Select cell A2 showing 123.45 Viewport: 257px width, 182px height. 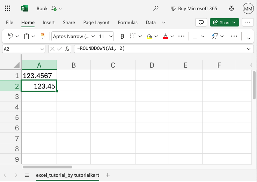(39, 86)
